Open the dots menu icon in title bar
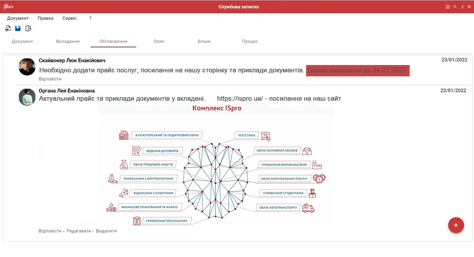This screenshot has width=474, height=257. coord(462,7)
